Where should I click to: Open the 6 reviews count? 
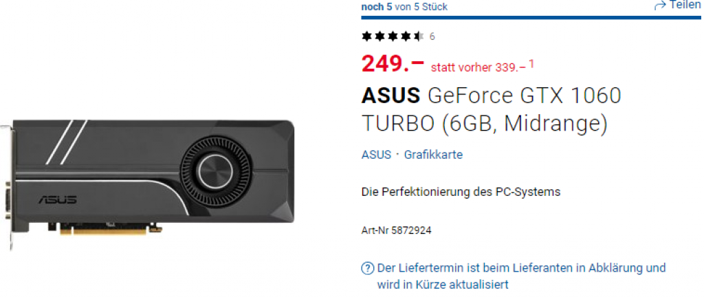tap(432, 36)
